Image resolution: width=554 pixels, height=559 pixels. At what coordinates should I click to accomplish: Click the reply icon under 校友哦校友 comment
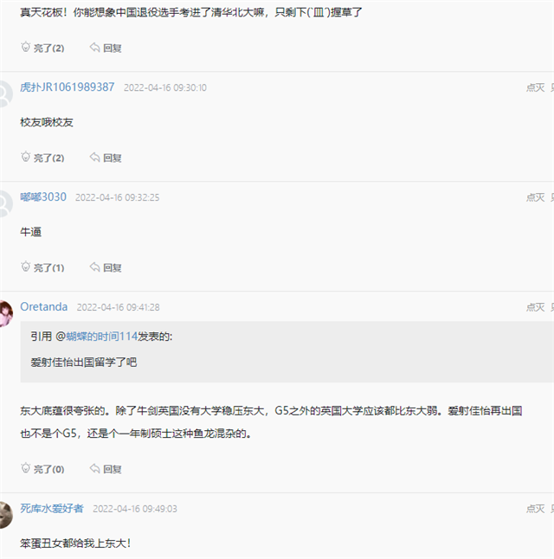tap(95, 157)
